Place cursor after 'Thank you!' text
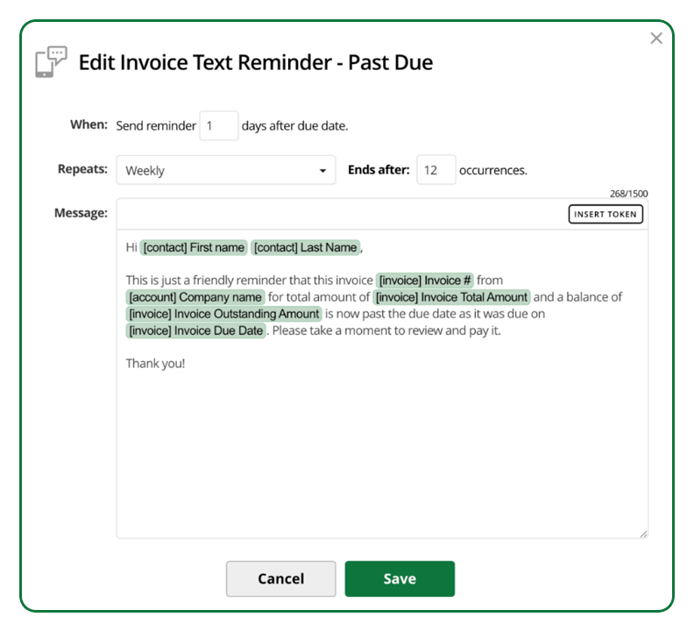 point(186,363)
